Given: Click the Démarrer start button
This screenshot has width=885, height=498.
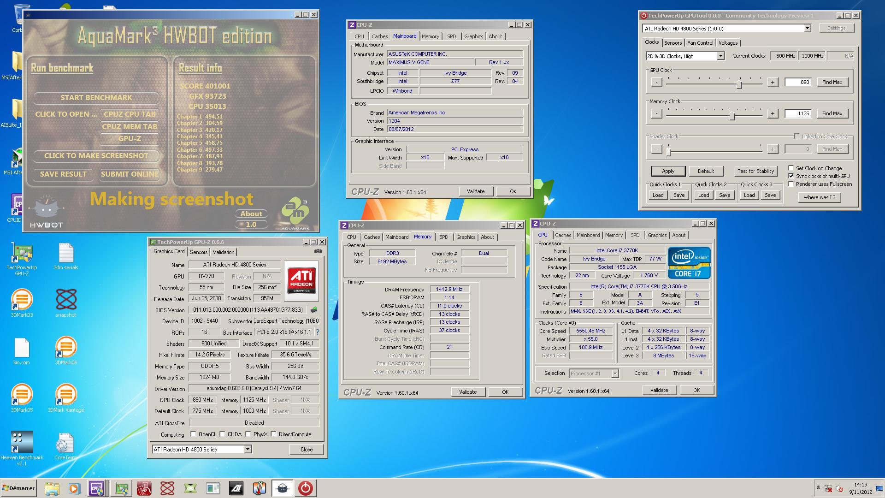Looking at the screenshot, I should pyautogui.click(x=19, y=488).
